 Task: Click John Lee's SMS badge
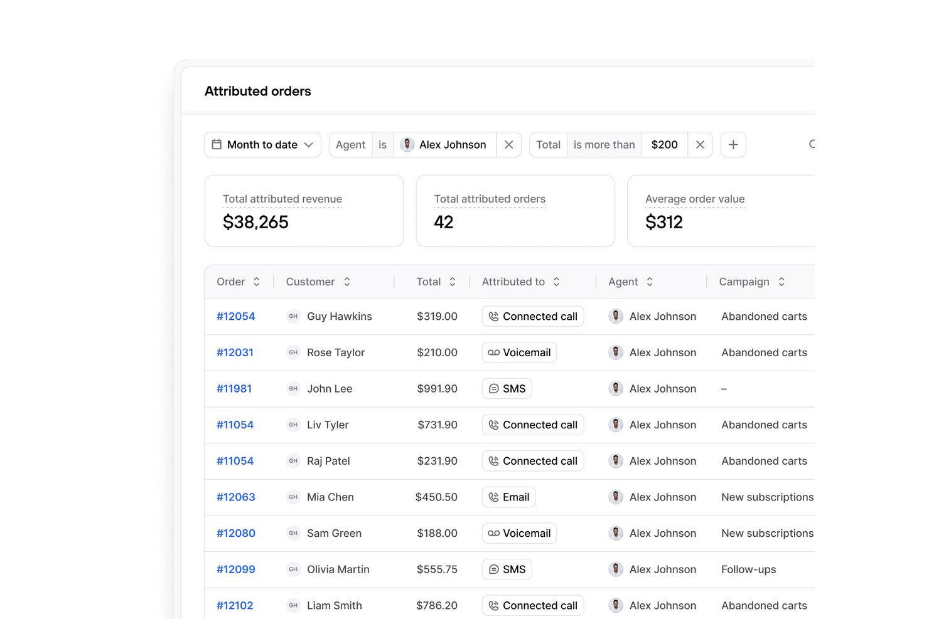(507, 389)
